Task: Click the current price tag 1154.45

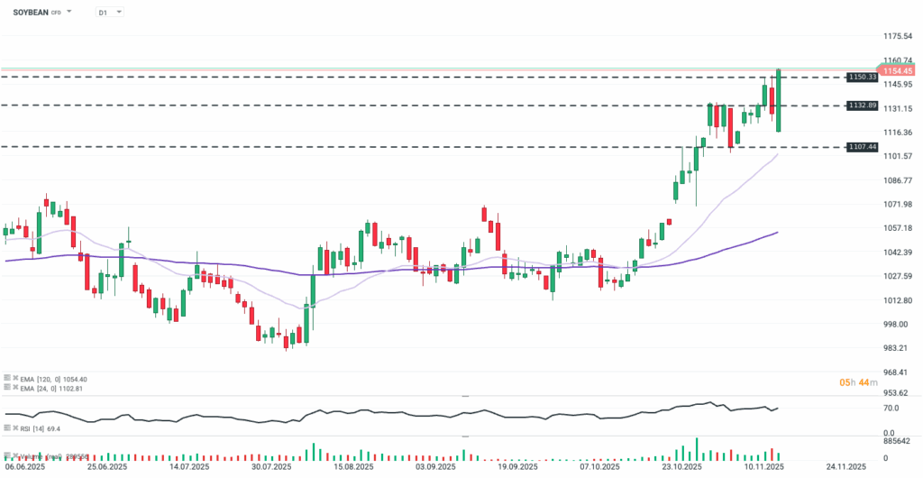Action: (898, 70)
